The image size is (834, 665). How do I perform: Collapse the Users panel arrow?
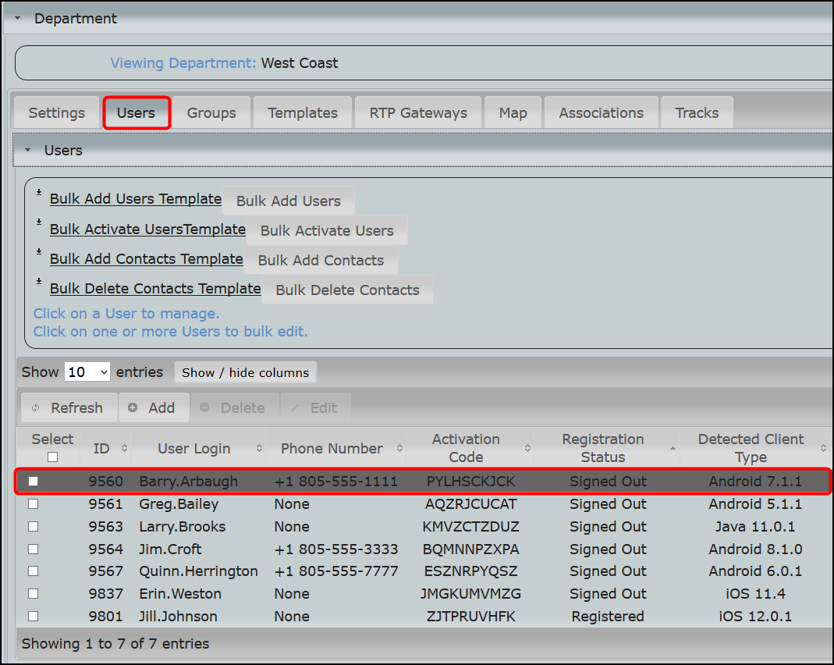(27, 150)
